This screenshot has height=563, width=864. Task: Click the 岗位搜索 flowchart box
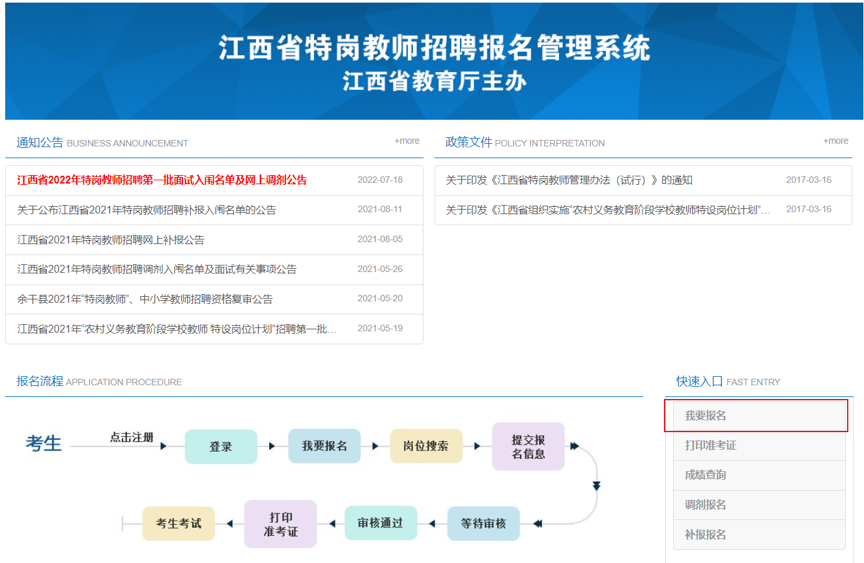coord(426,446)
